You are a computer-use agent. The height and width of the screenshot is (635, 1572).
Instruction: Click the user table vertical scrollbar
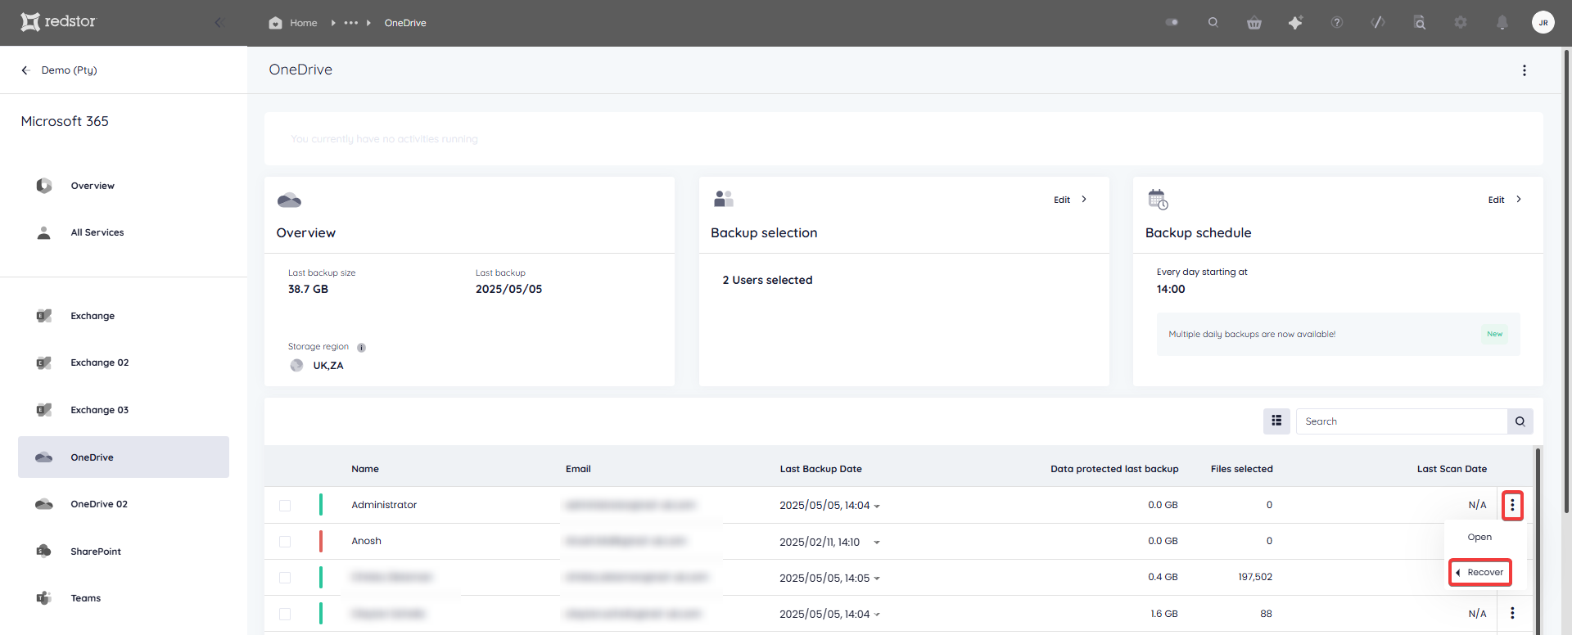(1538, 540)
